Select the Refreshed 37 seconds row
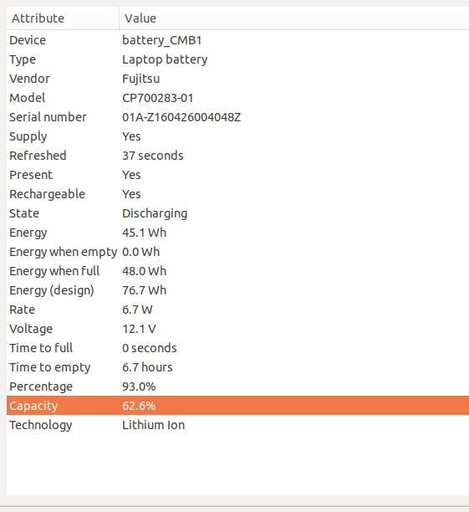 tap(237, 156)
